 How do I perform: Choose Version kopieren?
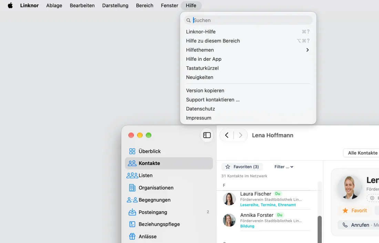(248, 90)
